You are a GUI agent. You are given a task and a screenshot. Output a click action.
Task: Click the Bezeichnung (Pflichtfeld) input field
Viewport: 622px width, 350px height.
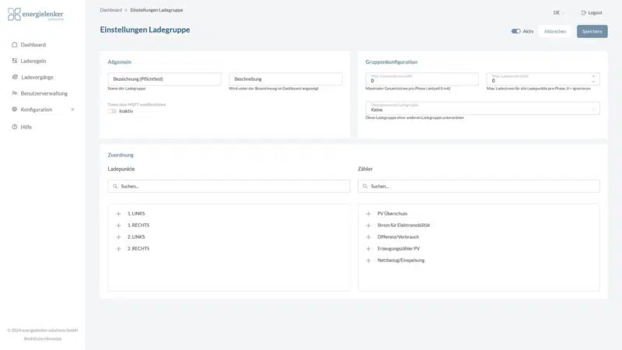coord(165,79)
